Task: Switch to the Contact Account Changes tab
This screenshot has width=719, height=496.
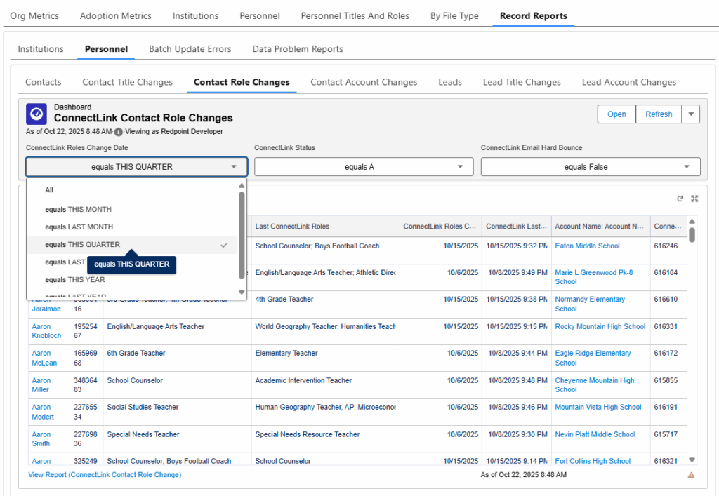Action: [364, 81]
